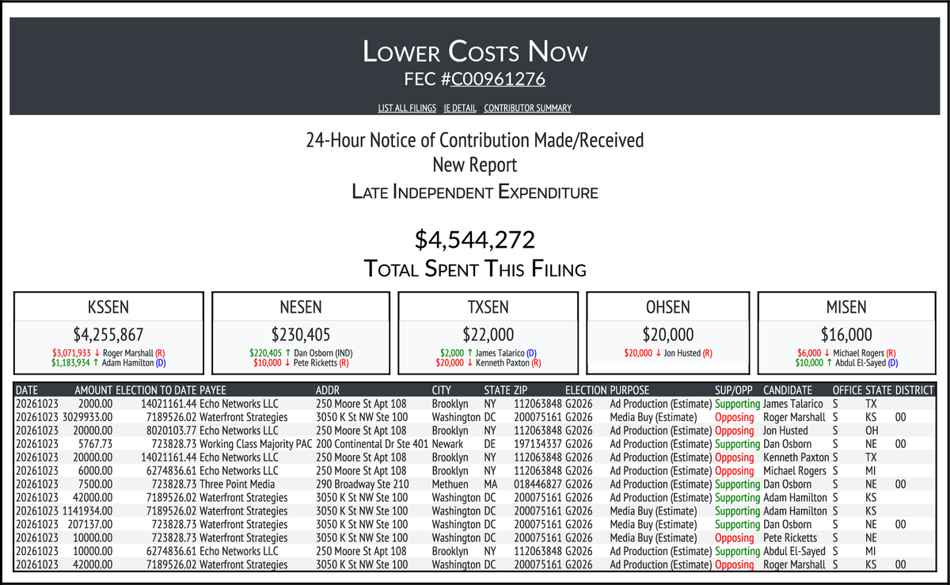Open the CONTRIBUTOR SUMMARY link
The image size is (950, 585).
tap(527, 108)
